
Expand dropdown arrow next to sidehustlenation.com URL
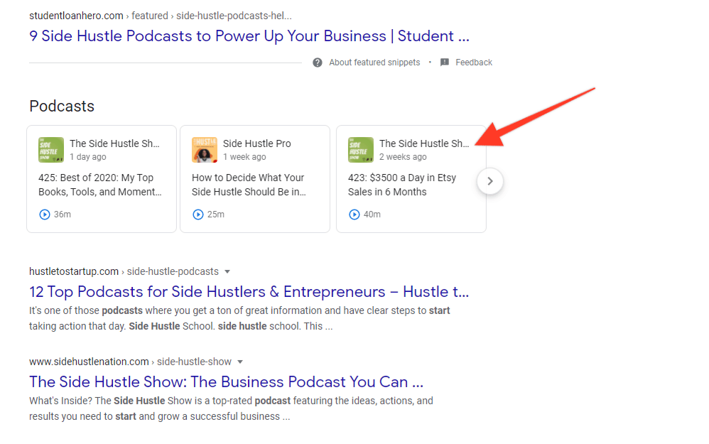[x=240, y=362]
